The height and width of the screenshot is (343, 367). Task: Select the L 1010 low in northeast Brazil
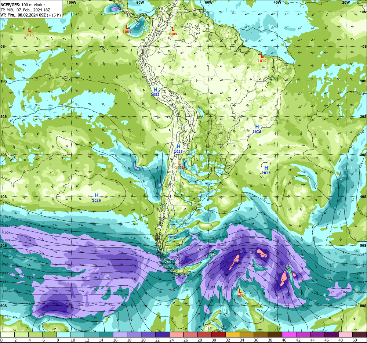tap(262, 58)
